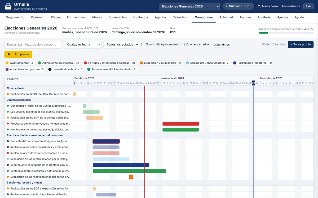Screen dimensions: 318x198
Task: Select row Publicación en el BOE del Real Decreto
Action: pos(39,94)
